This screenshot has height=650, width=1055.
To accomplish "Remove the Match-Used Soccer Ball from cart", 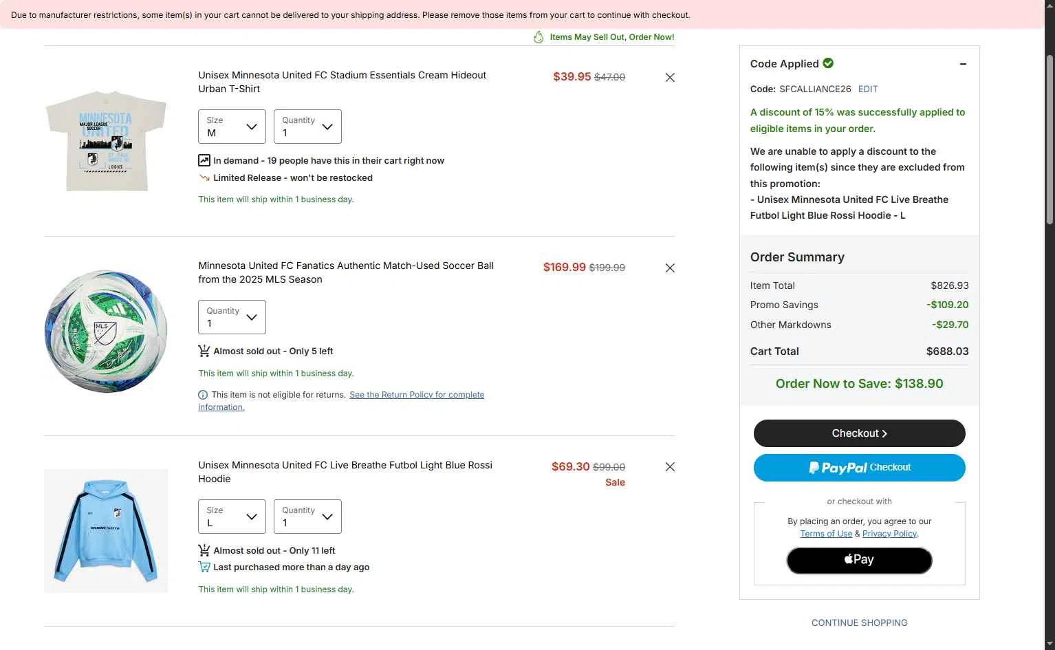I will [x=670, y=268].
